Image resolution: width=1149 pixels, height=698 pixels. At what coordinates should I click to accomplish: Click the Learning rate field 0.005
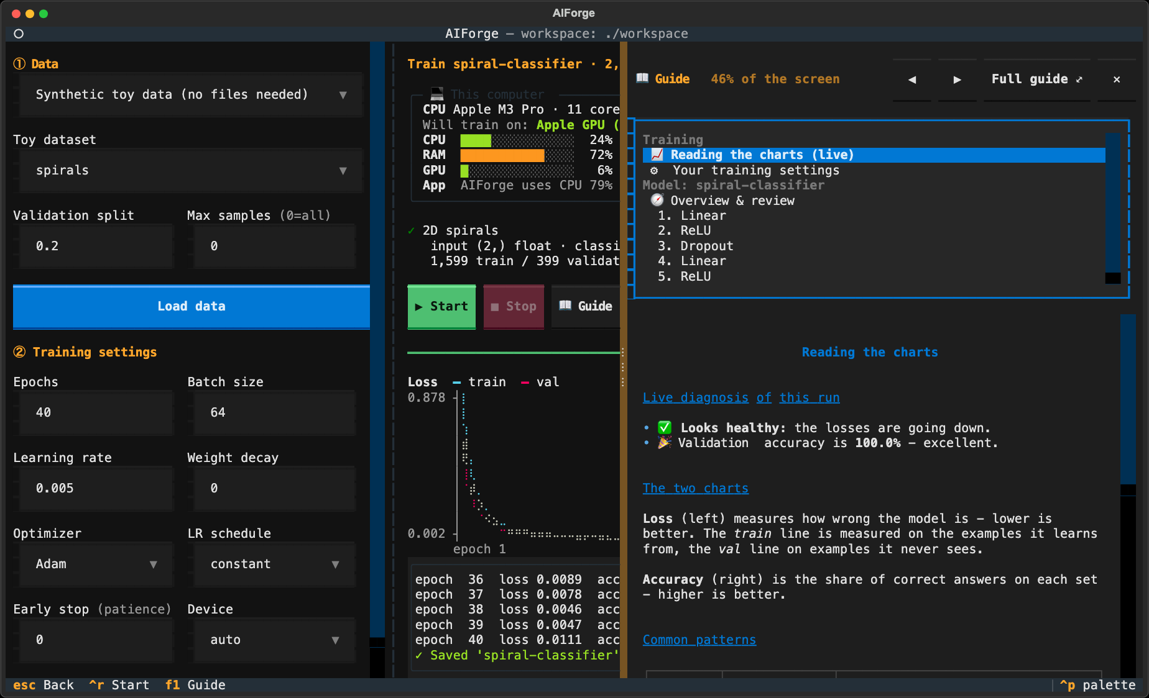(x=96, y=488)
